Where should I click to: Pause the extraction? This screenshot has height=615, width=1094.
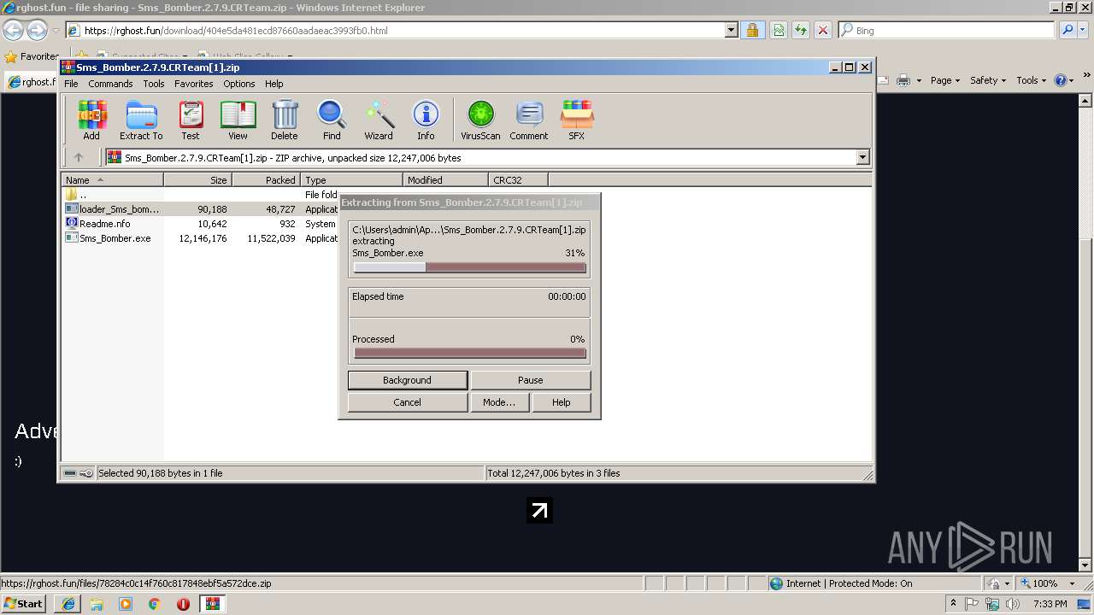530,380
